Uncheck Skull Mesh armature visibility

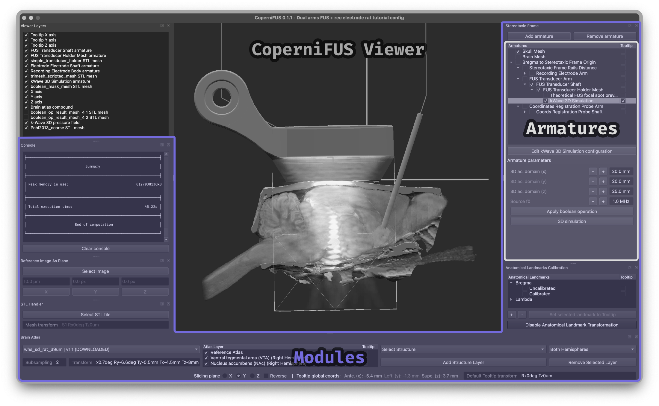(x=518, y=51)
